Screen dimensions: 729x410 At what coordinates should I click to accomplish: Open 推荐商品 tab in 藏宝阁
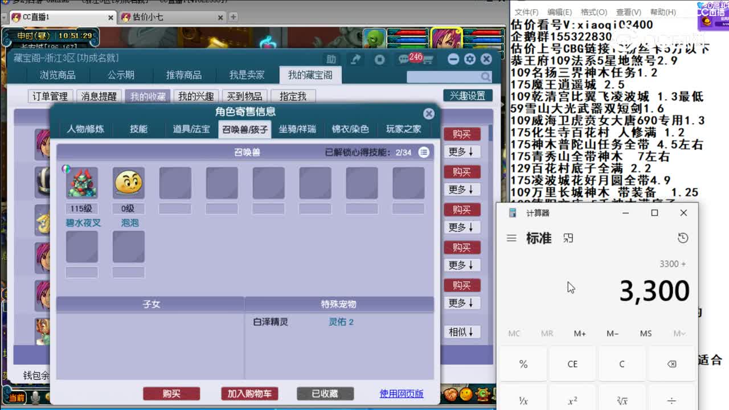click(x=184, y=75)
